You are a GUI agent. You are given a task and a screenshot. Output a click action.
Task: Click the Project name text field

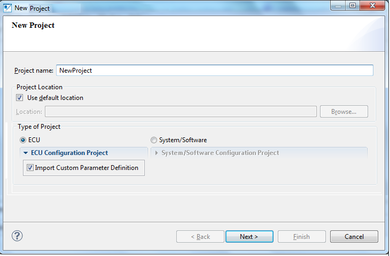[215, 71]
